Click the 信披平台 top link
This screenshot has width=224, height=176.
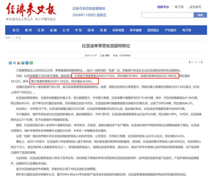tap(163, 7)
